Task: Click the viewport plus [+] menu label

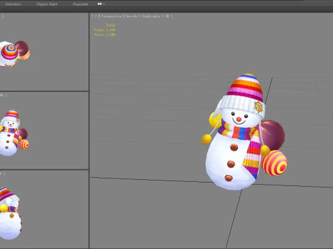Action: click(96, 16)
